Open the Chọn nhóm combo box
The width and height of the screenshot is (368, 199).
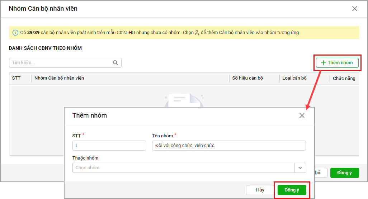(x=183, y=168)
